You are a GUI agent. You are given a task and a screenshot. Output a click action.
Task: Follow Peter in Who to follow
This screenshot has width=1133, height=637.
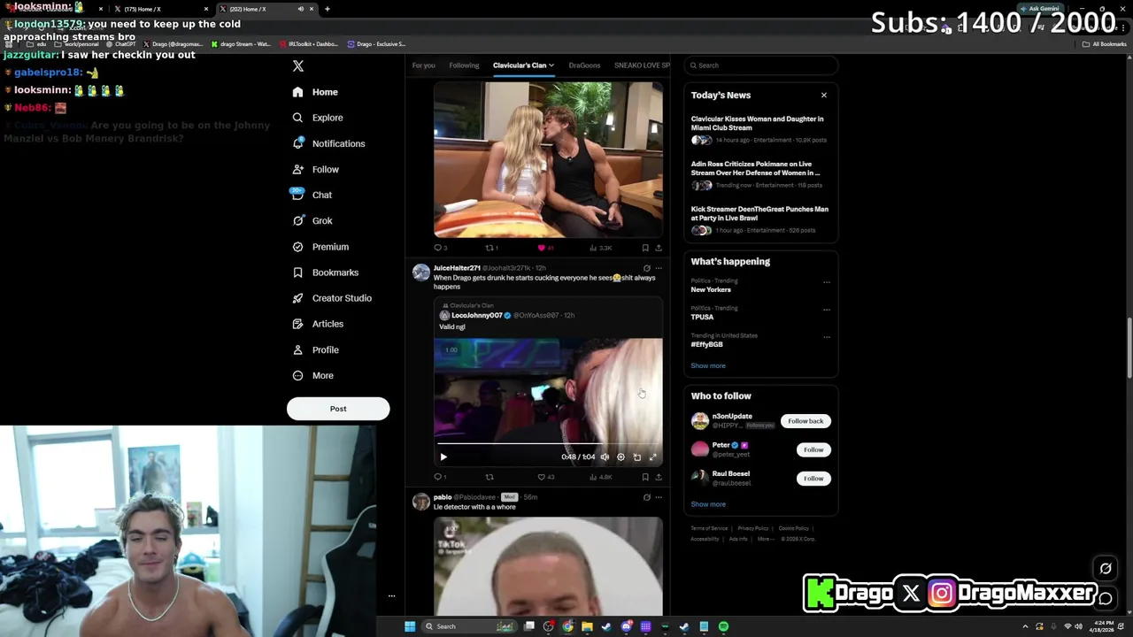(813, 449)
